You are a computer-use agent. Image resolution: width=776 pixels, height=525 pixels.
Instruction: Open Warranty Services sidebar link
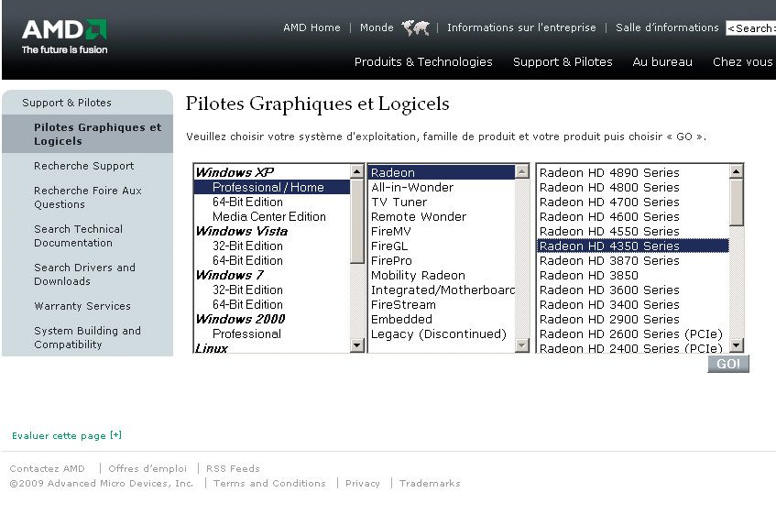82,306
